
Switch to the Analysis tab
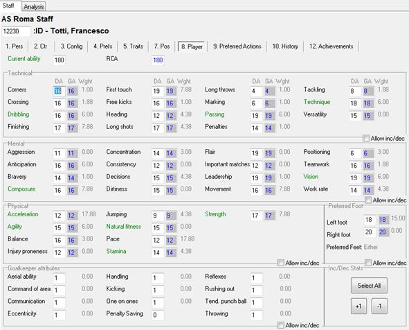(x=34, y=6)
